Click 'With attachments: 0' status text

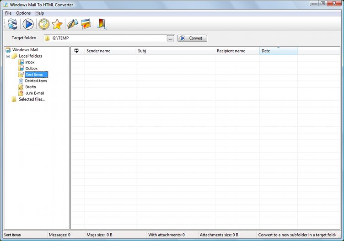pos(167,235)
